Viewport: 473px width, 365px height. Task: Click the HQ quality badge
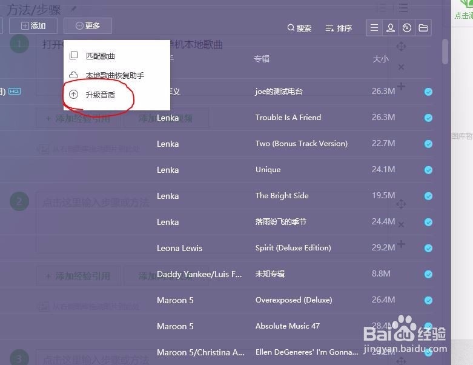coord(15,91)
